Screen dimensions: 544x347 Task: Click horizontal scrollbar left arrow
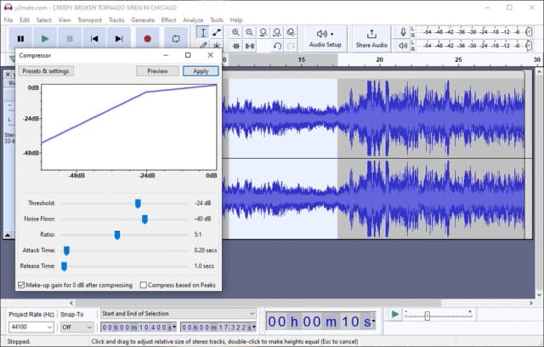71,303
